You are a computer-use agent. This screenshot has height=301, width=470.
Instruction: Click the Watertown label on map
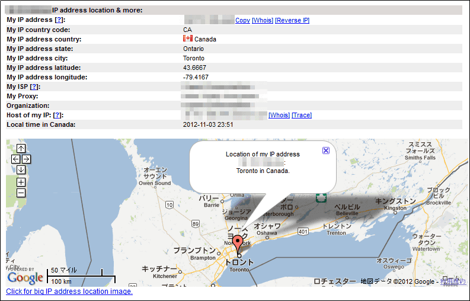click(x=426, y=242)
